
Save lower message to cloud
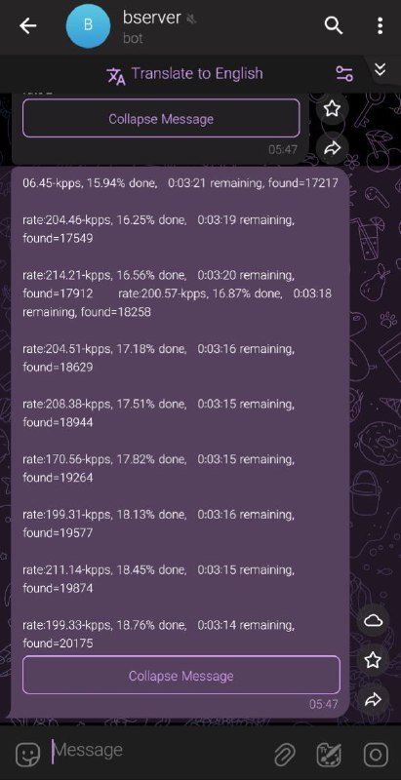pyautogui.click(x=373, y=620)
